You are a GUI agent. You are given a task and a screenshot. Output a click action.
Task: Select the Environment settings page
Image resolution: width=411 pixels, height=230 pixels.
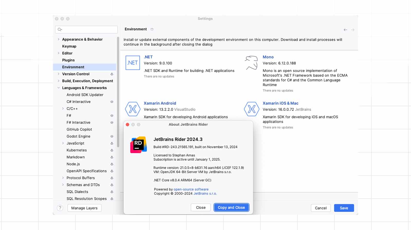point(85,67)
